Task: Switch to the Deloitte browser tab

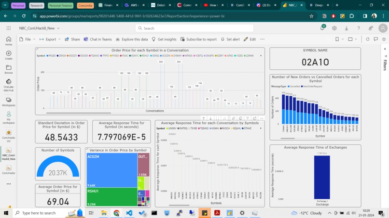Action: click(162, 5)
